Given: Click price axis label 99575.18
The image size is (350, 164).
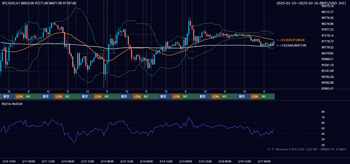Looking at the screenshot, I should (x=327, y=6).
